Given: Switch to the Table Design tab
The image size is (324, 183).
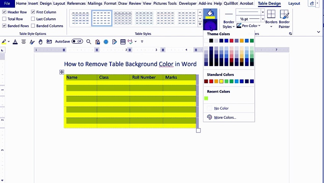Looking at the screenshot, I should (x=269, y=3).
